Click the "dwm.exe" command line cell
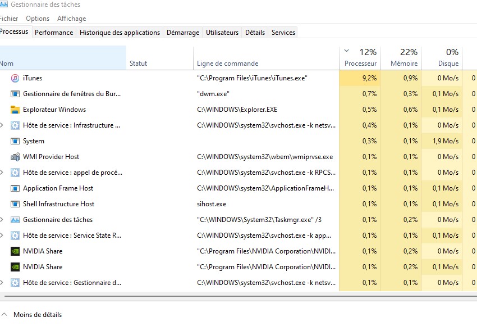 pyautogui.click(x=213, y=94)
